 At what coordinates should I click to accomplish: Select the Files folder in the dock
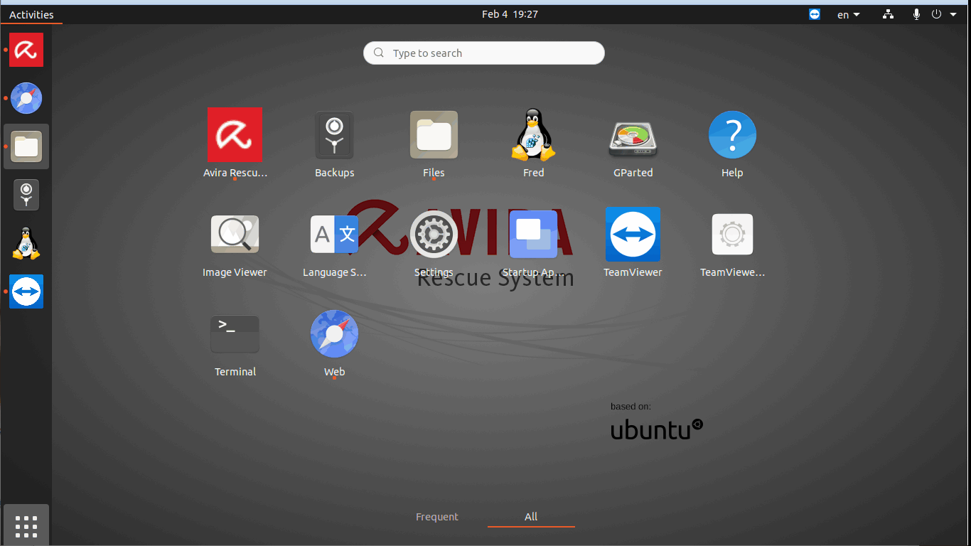click(x=26, y=146)
